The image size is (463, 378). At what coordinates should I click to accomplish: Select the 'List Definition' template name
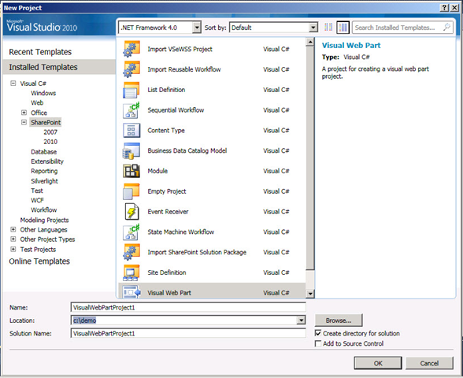166,90
